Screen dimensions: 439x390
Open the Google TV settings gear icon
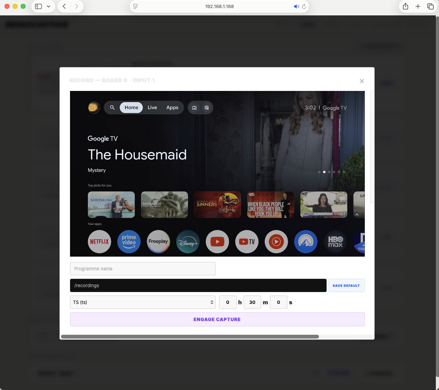pyautogui.click(x=207, y=108)
